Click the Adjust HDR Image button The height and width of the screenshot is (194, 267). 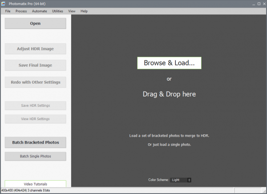click(35, 48)
